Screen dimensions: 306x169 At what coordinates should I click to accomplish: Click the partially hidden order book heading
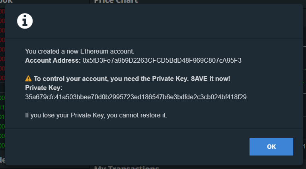click(x=6, y=2)
